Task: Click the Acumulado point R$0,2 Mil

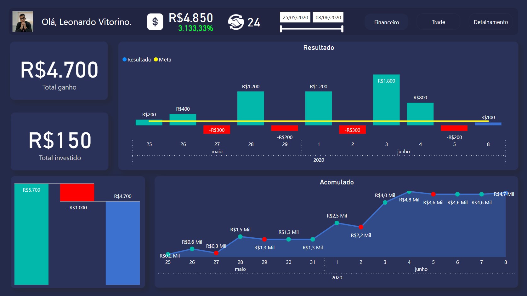Action: pyautogui.click(x=168, y=254)
